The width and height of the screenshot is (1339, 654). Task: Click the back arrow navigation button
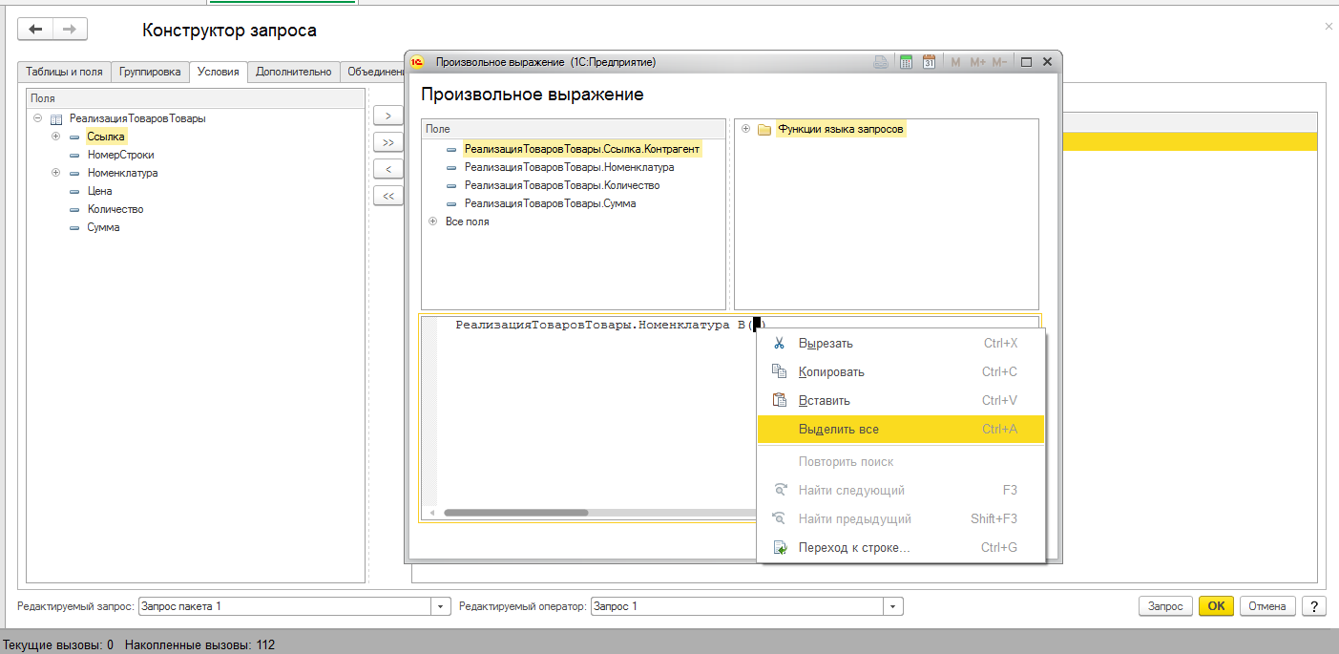[36, 30]
